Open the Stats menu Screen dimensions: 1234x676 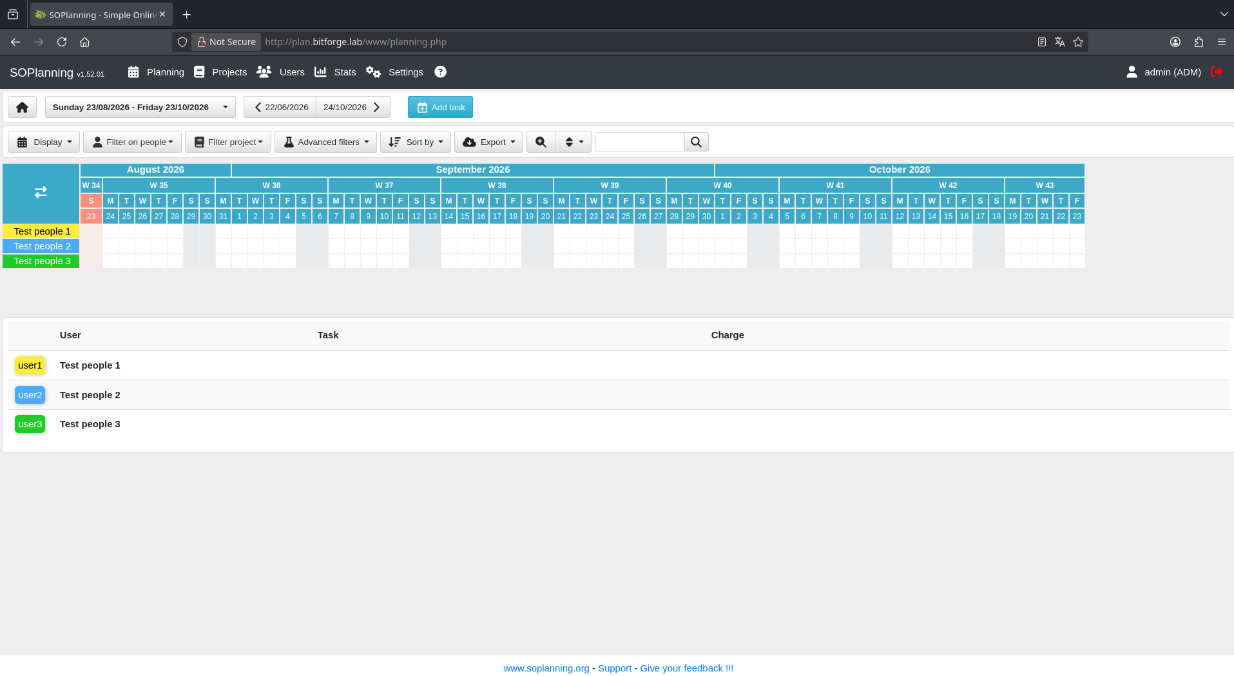(x=335, y=72)
